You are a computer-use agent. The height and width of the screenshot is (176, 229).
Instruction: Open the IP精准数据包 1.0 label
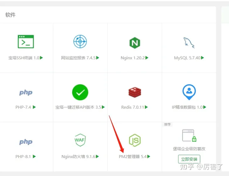point(187,107)
